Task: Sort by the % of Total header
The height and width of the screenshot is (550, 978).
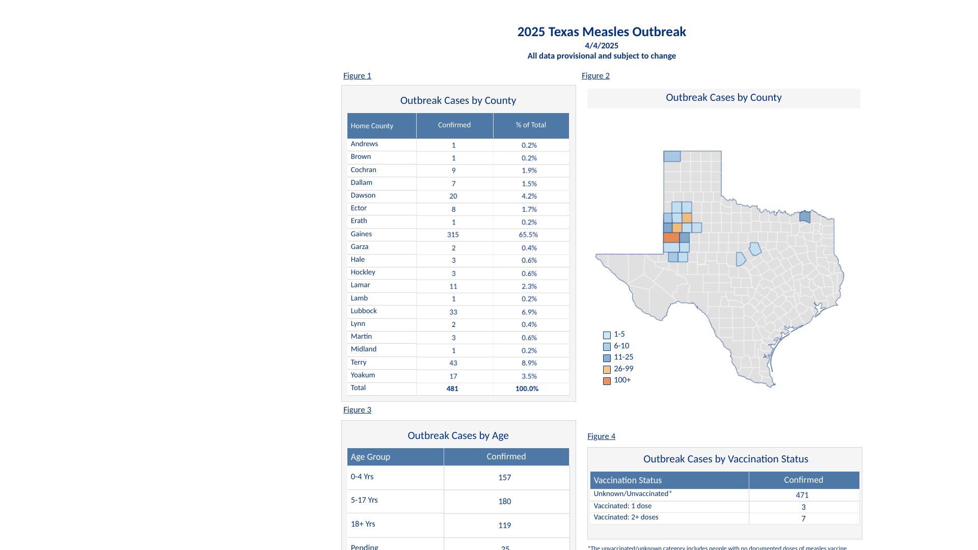Action: (531, 125)
